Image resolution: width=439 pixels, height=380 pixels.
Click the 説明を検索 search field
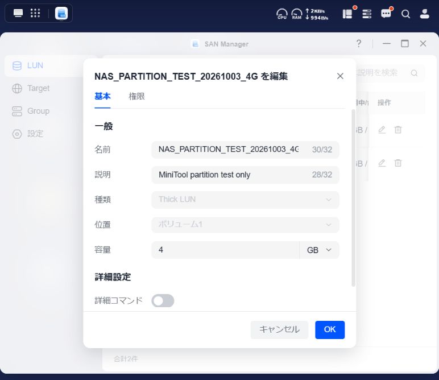point(390,73)
